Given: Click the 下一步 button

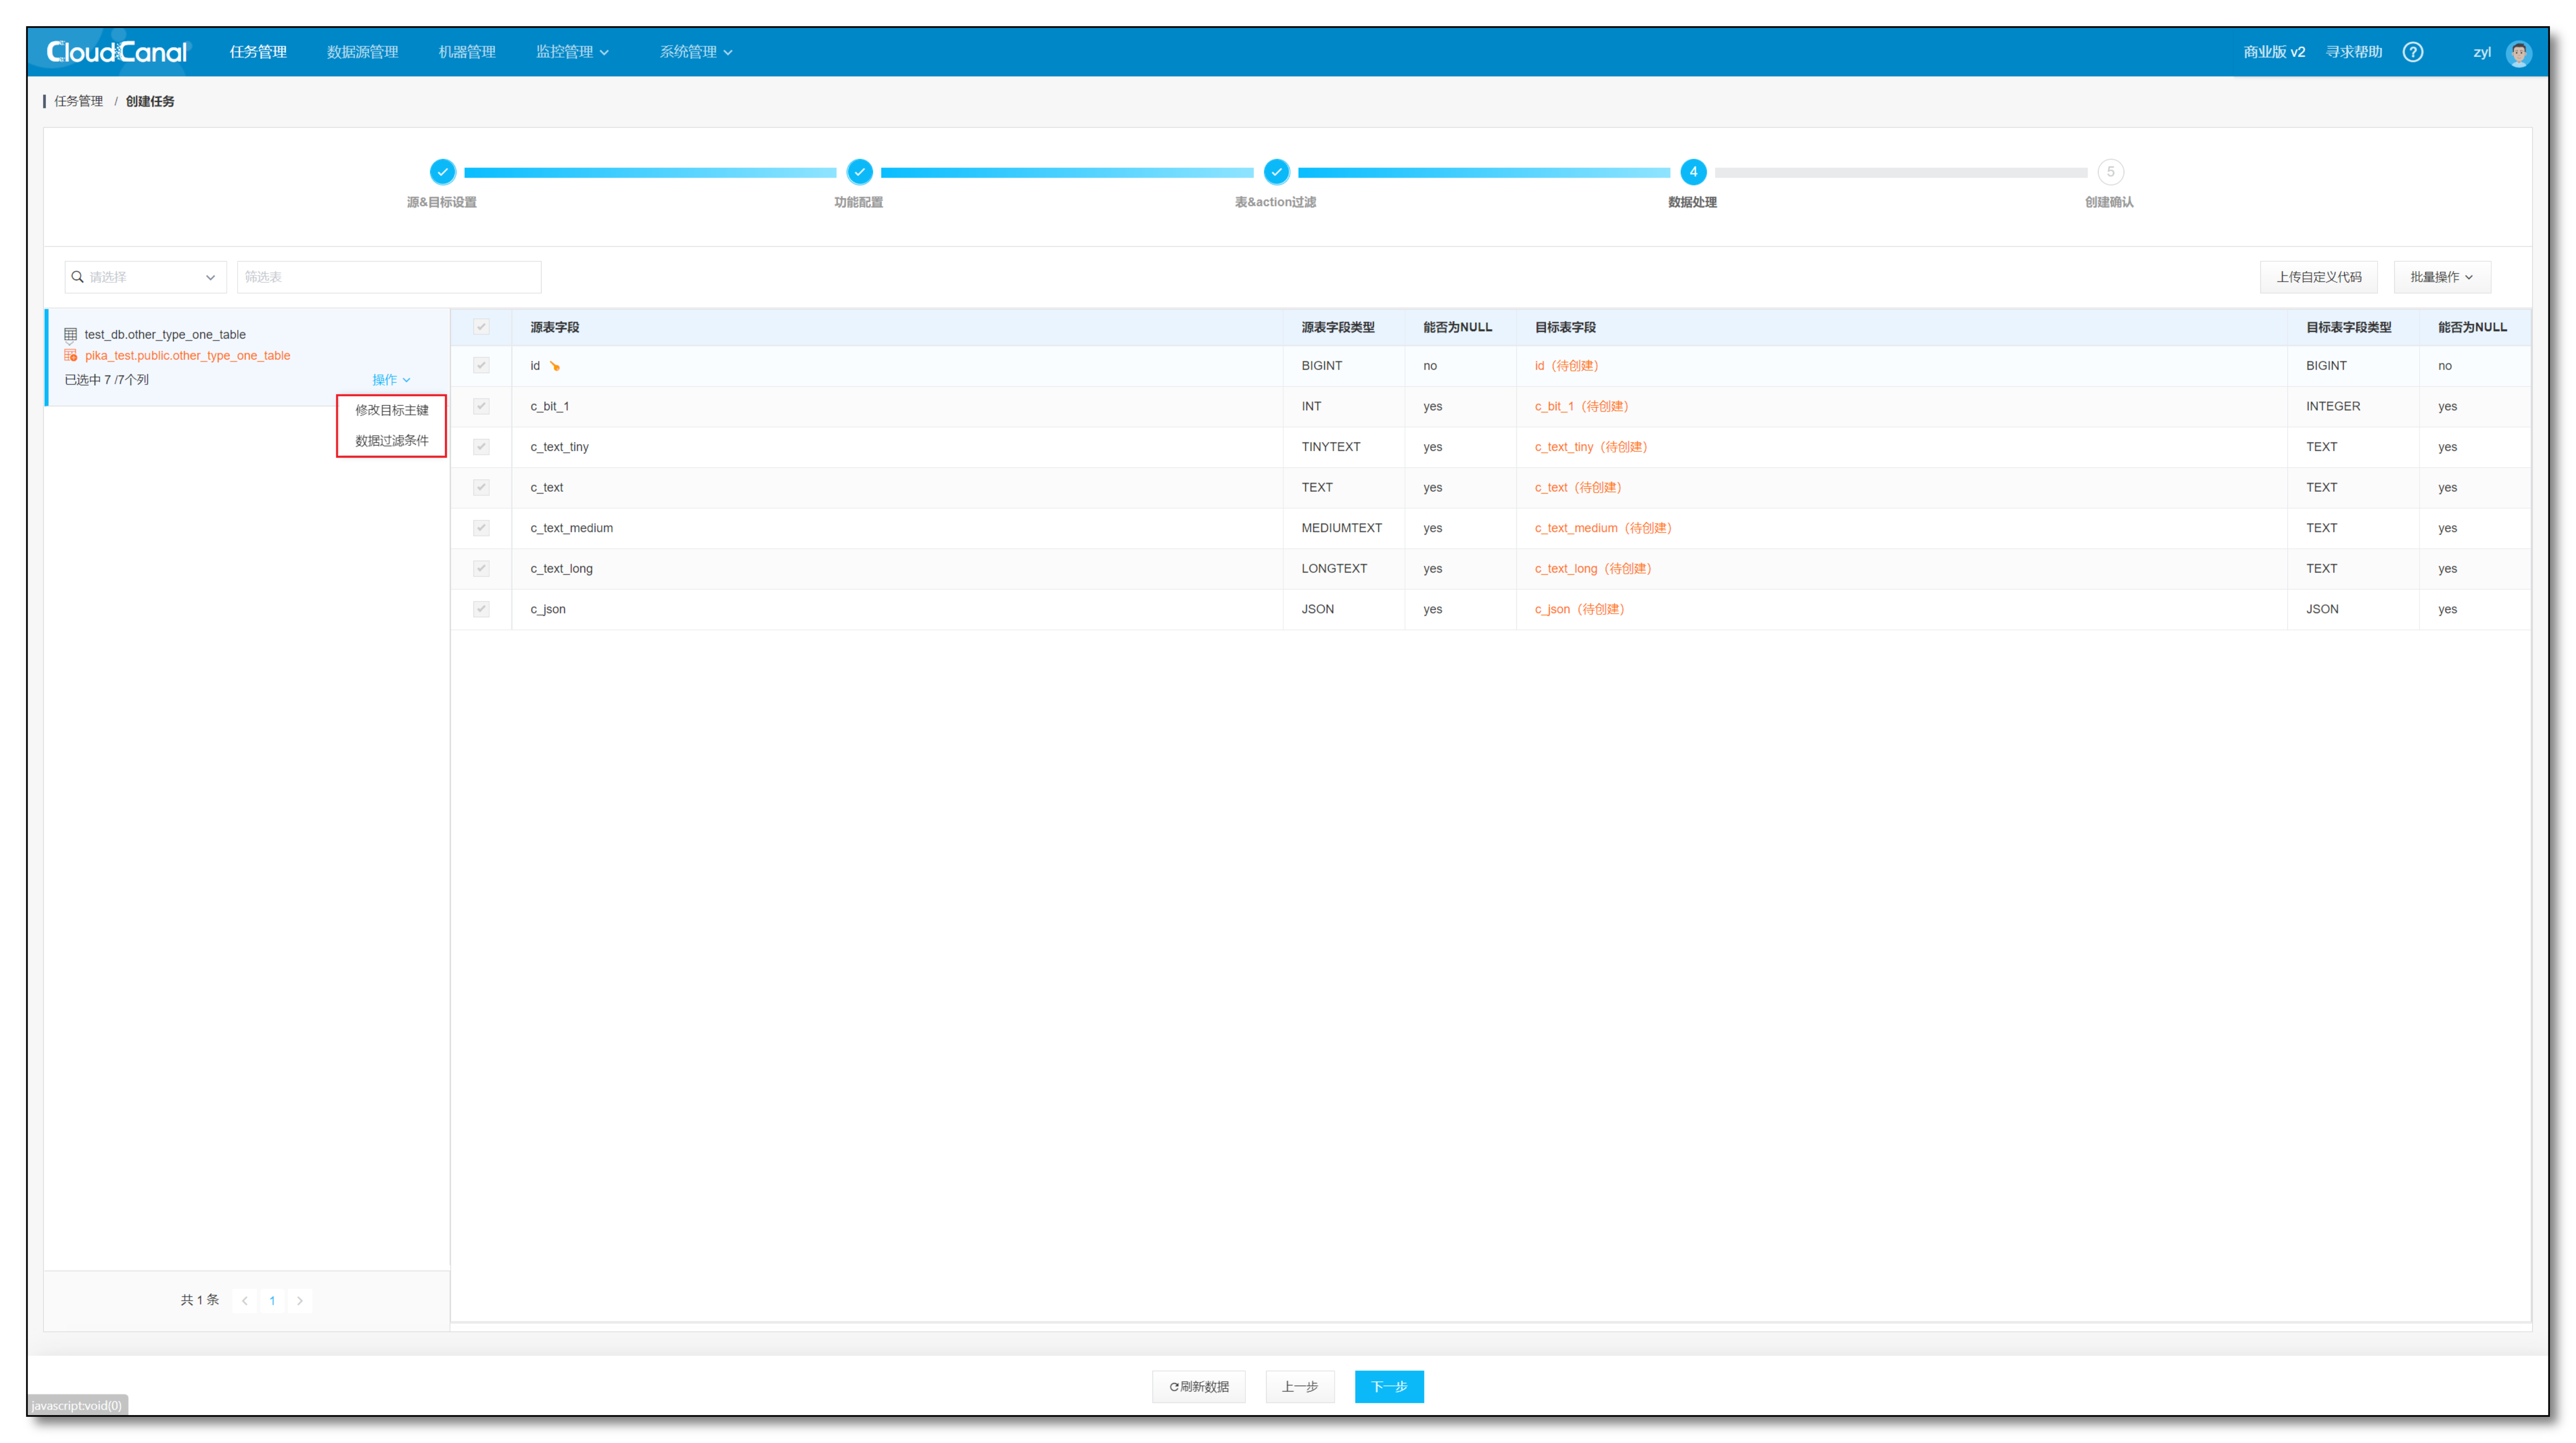Looking at the screenshot, I should click(x=1389, y=1387).
